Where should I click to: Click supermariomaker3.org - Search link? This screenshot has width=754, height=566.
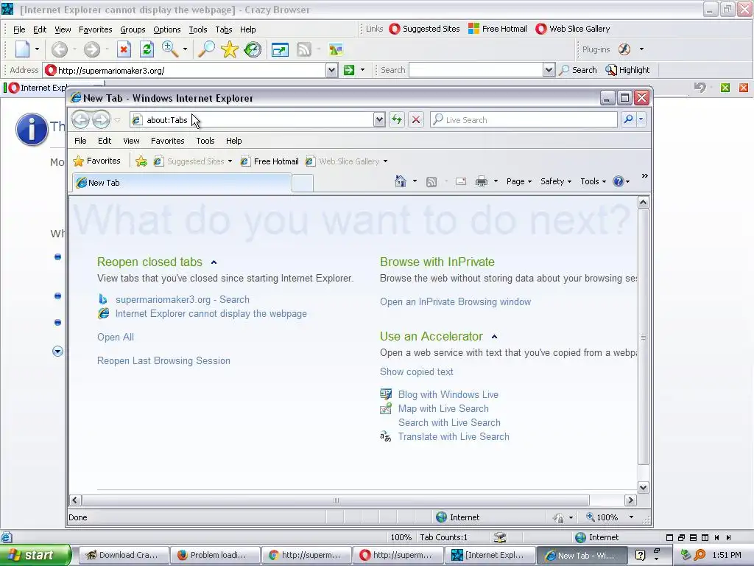[x=183, y=299]
